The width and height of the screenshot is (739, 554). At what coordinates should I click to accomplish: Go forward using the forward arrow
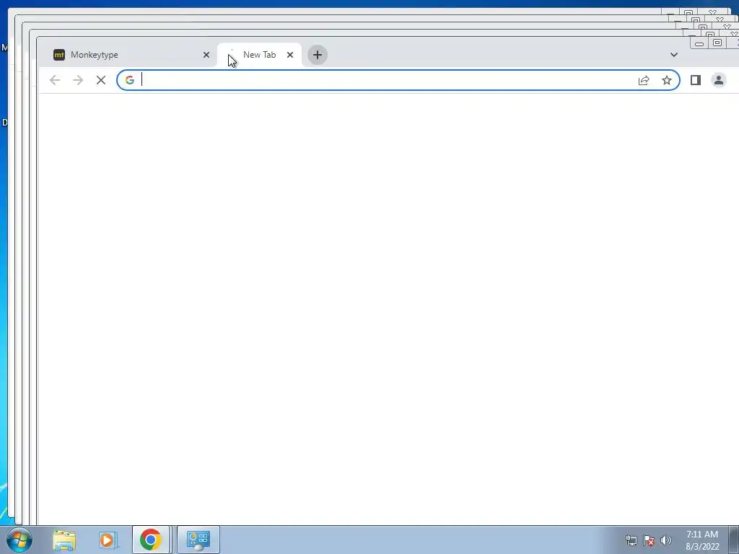pos(78,80)
